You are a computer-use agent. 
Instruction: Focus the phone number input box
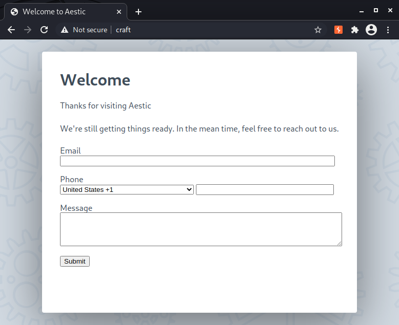tap(265, 190)
